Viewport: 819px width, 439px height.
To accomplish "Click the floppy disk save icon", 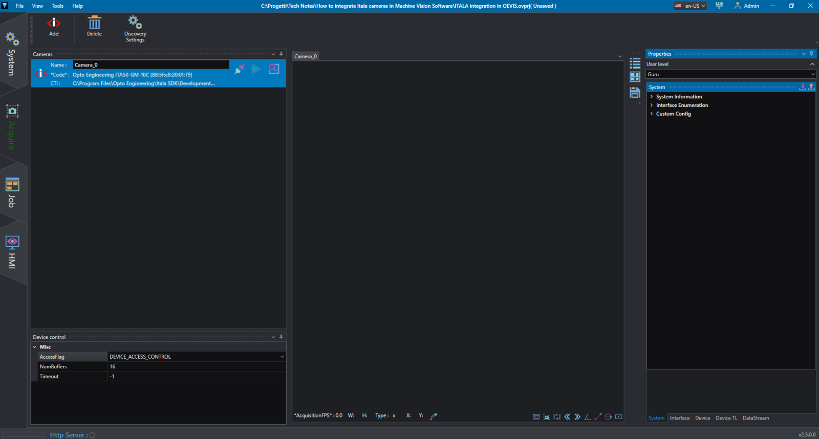I will pos(635,93).
